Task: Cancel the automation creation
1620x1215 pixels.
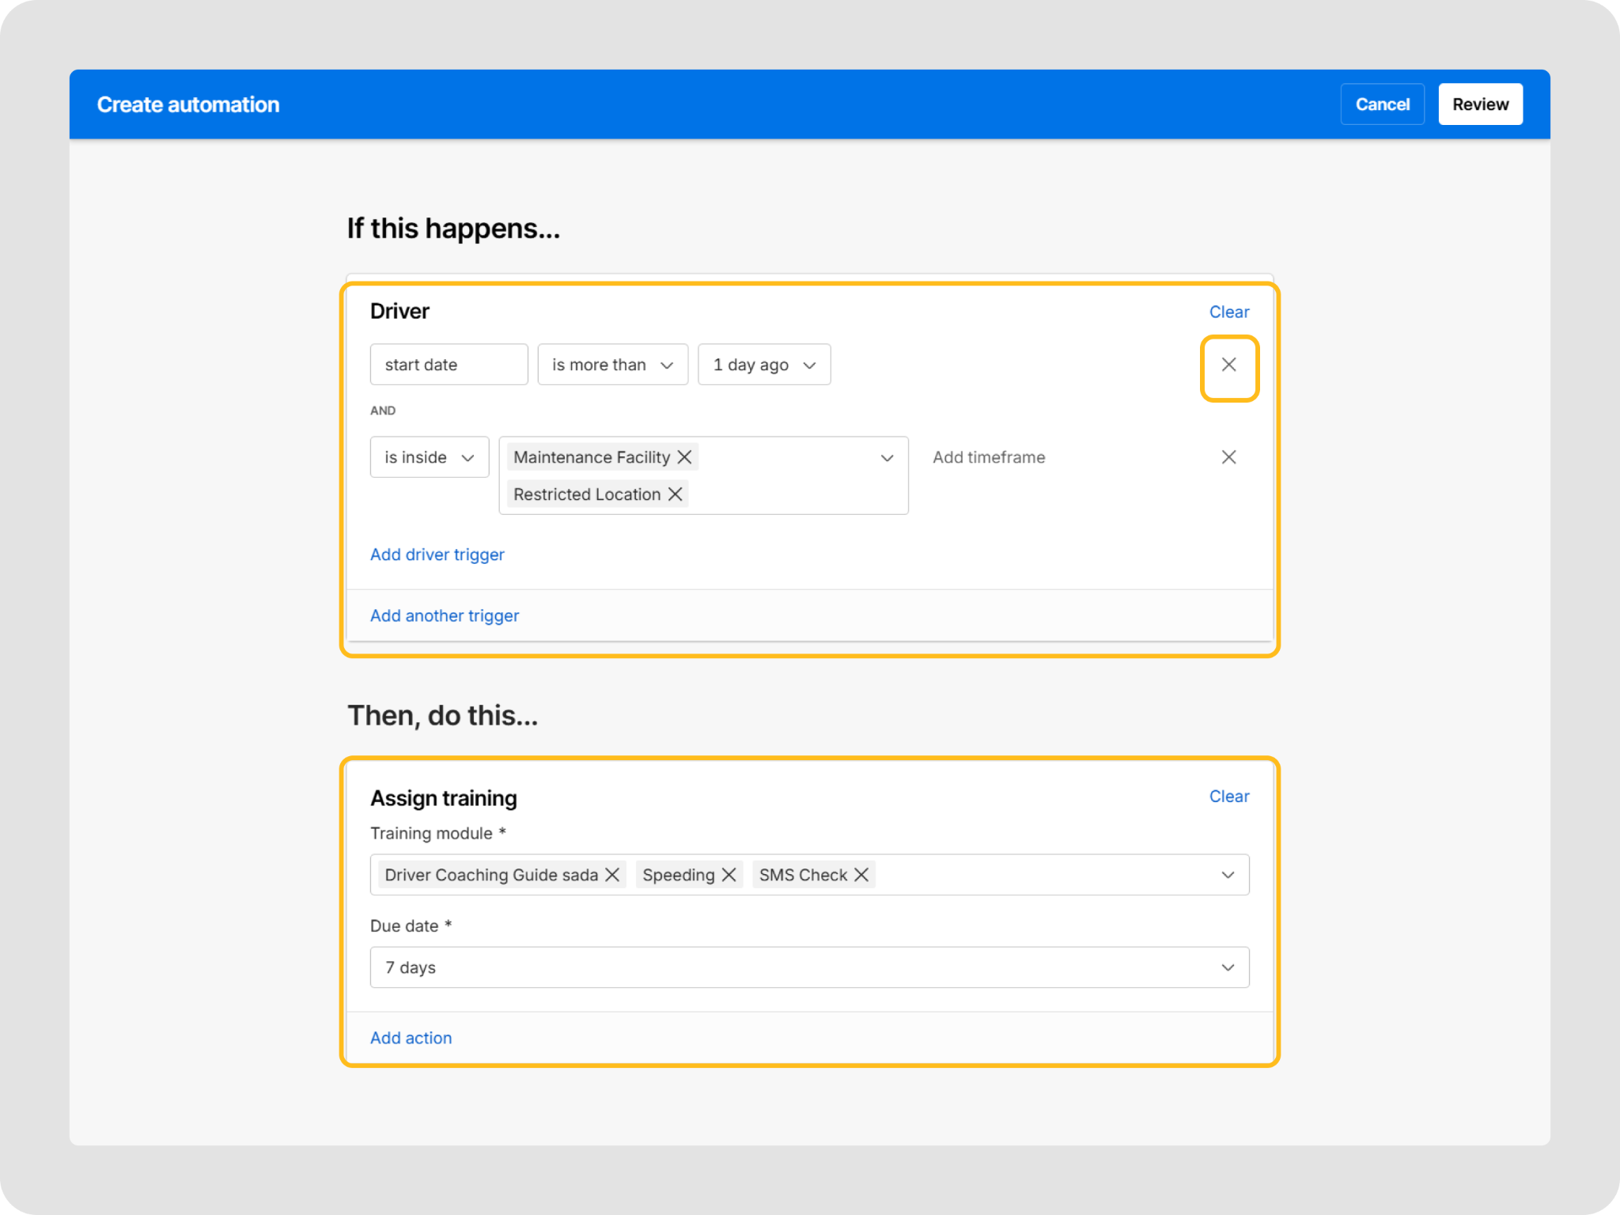Action: click(x=1381, y=104)
